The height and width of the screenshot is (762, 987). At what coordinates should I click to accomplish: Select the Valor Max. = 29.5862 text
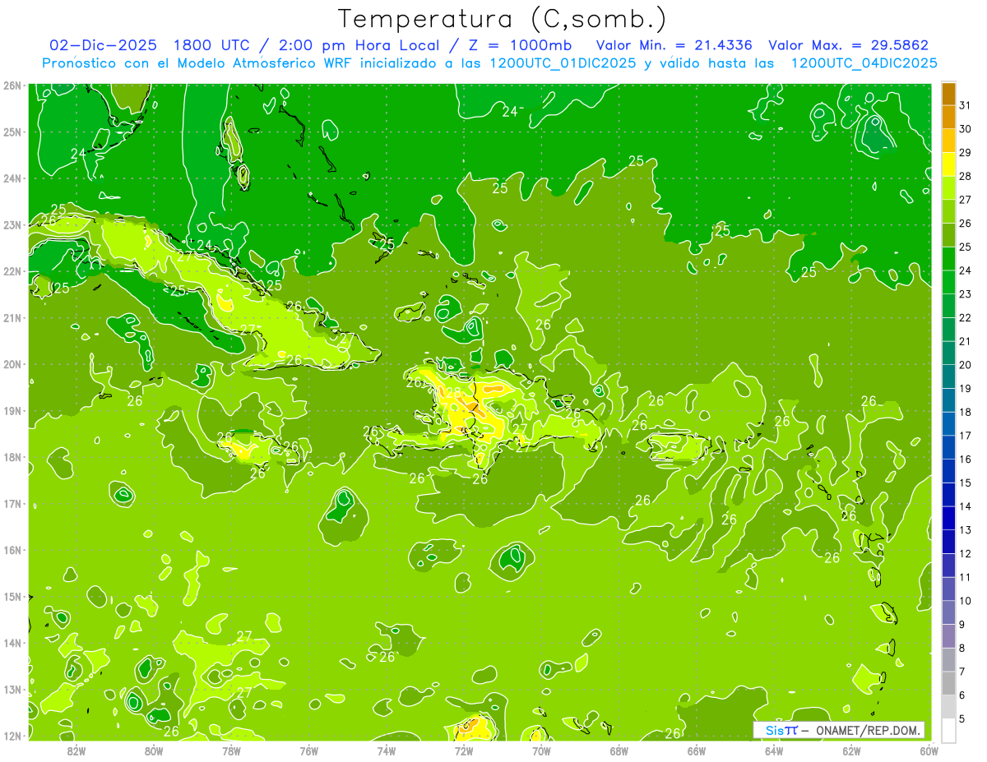pos(849,45)
